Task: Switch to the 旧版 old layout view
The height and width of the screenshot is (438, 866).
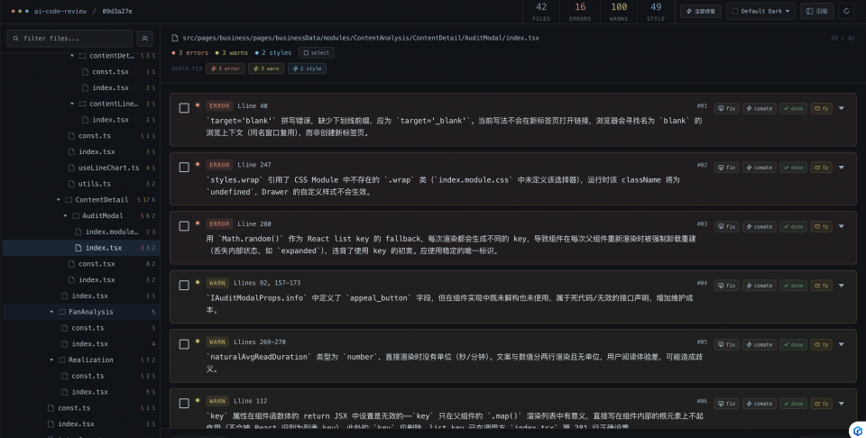Action: [x=817, y=11]
